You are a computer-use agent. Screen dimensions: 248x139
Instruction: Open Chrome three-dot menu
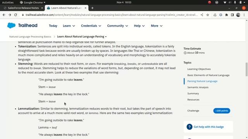(x=244, y=15)
